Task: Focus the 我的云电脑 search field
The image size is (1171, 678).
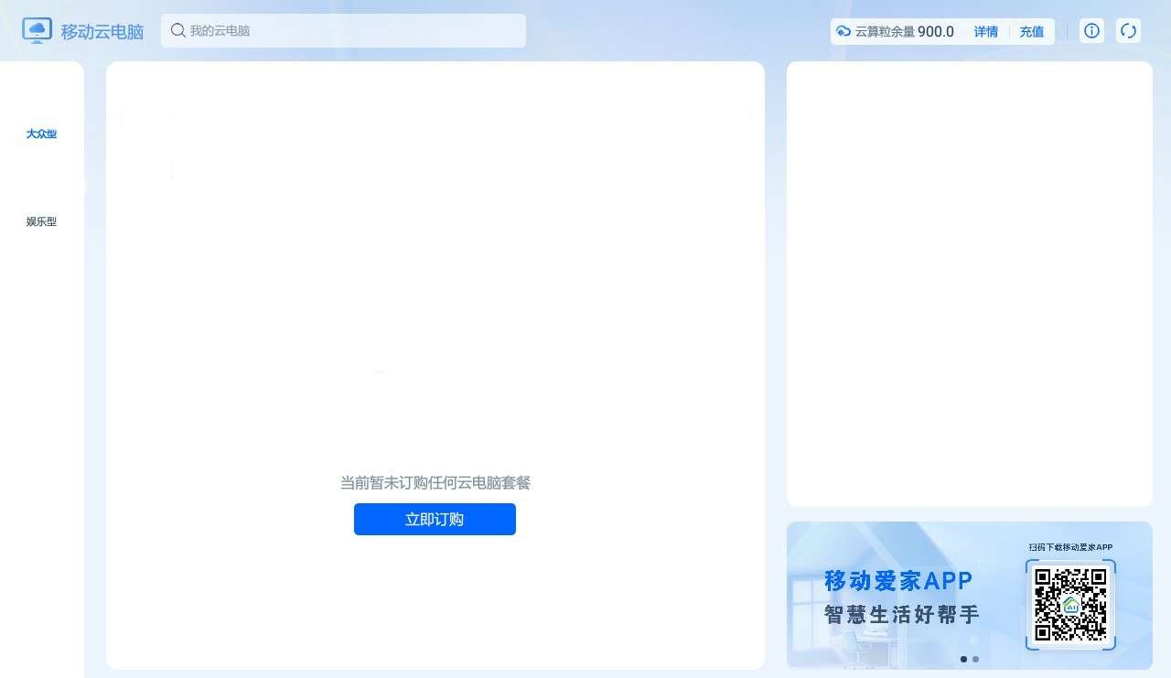Action: 343,30
